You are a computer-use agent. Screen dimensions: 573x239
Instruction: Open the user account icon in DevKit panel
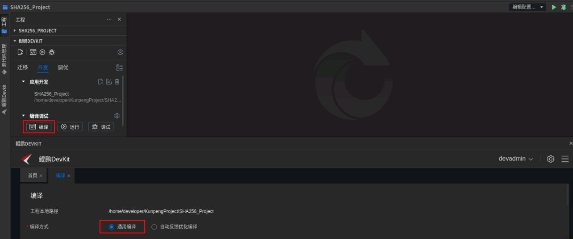tap(120, 52)
